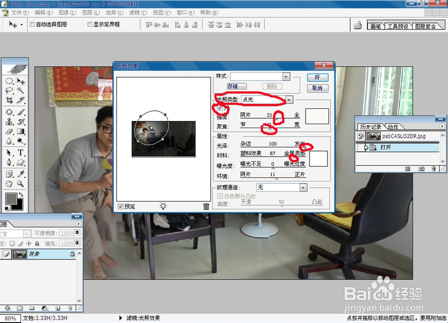Screen dimensions: 448x323
Task: Select the Dodge tool
Action: coord(21,141)
